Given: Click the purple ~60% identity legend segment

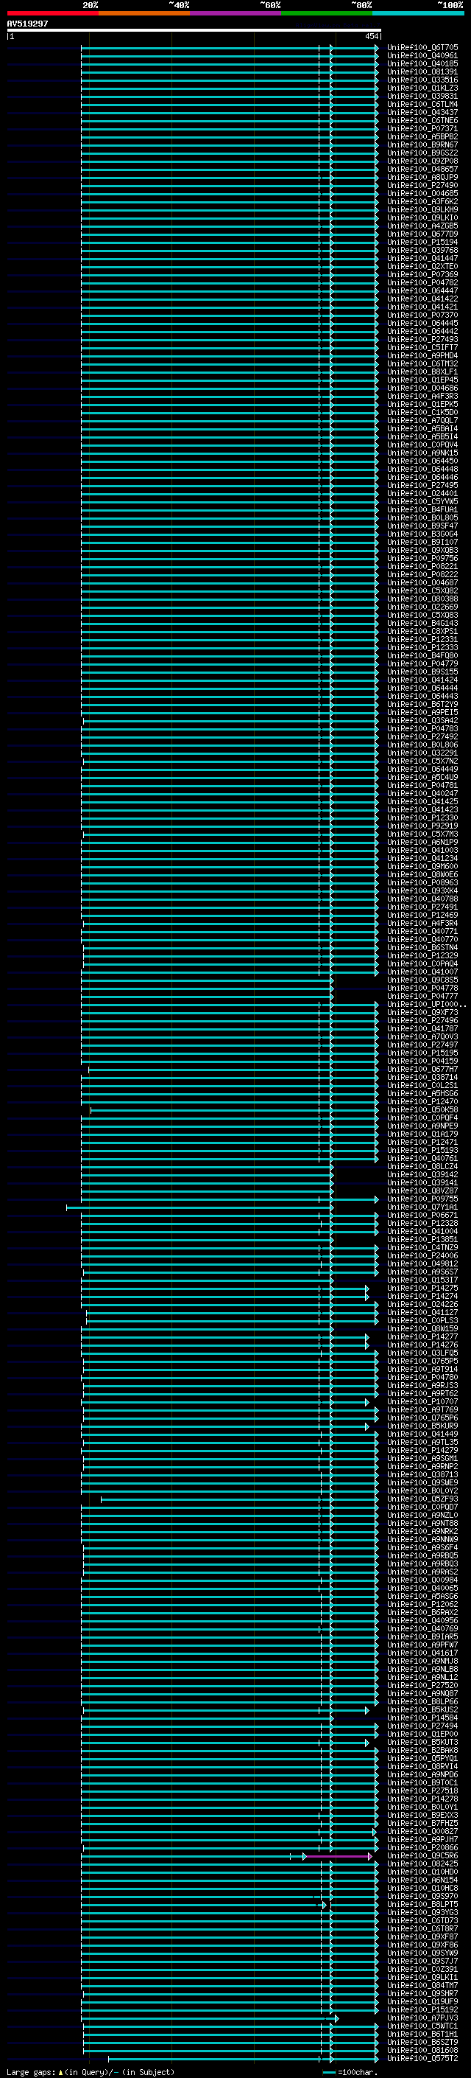Looking at the screenshot, I should point(235,13).
